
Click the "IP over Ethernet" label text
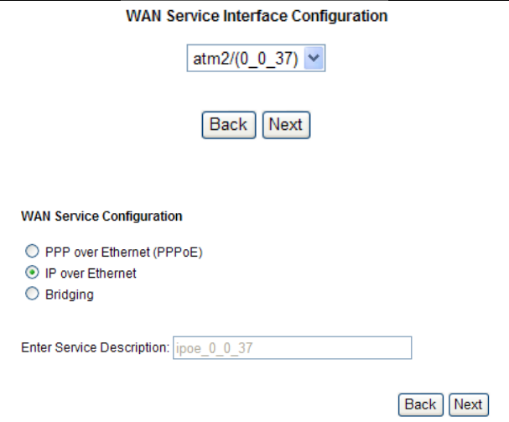click(89, 273)
